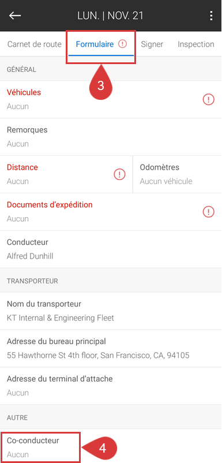Image resolution: width=222 pixels, height=463 pixels.
Task: Select the Formulaire tab
Action: tap(101, 44)
